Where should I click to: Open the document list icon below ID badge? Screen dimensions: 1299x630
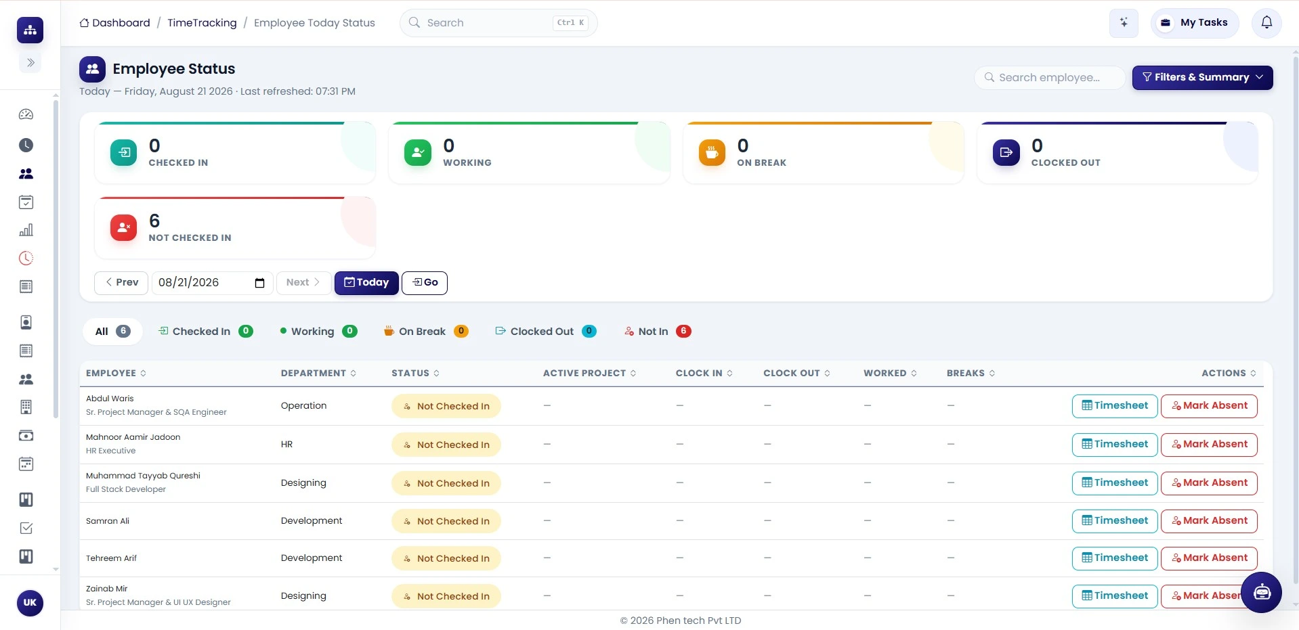tap(26, 351)
